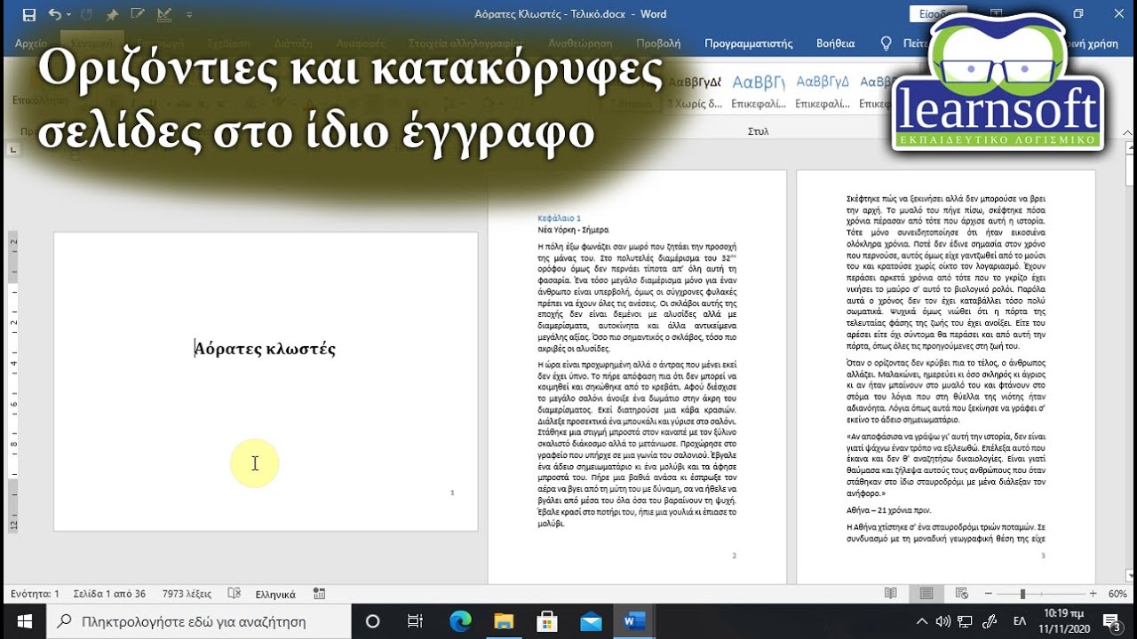Viewport: 1137px width, 639px height.
Task: Click the Στυλ group label
Action: pyautogui.click(x=758, y=130)
